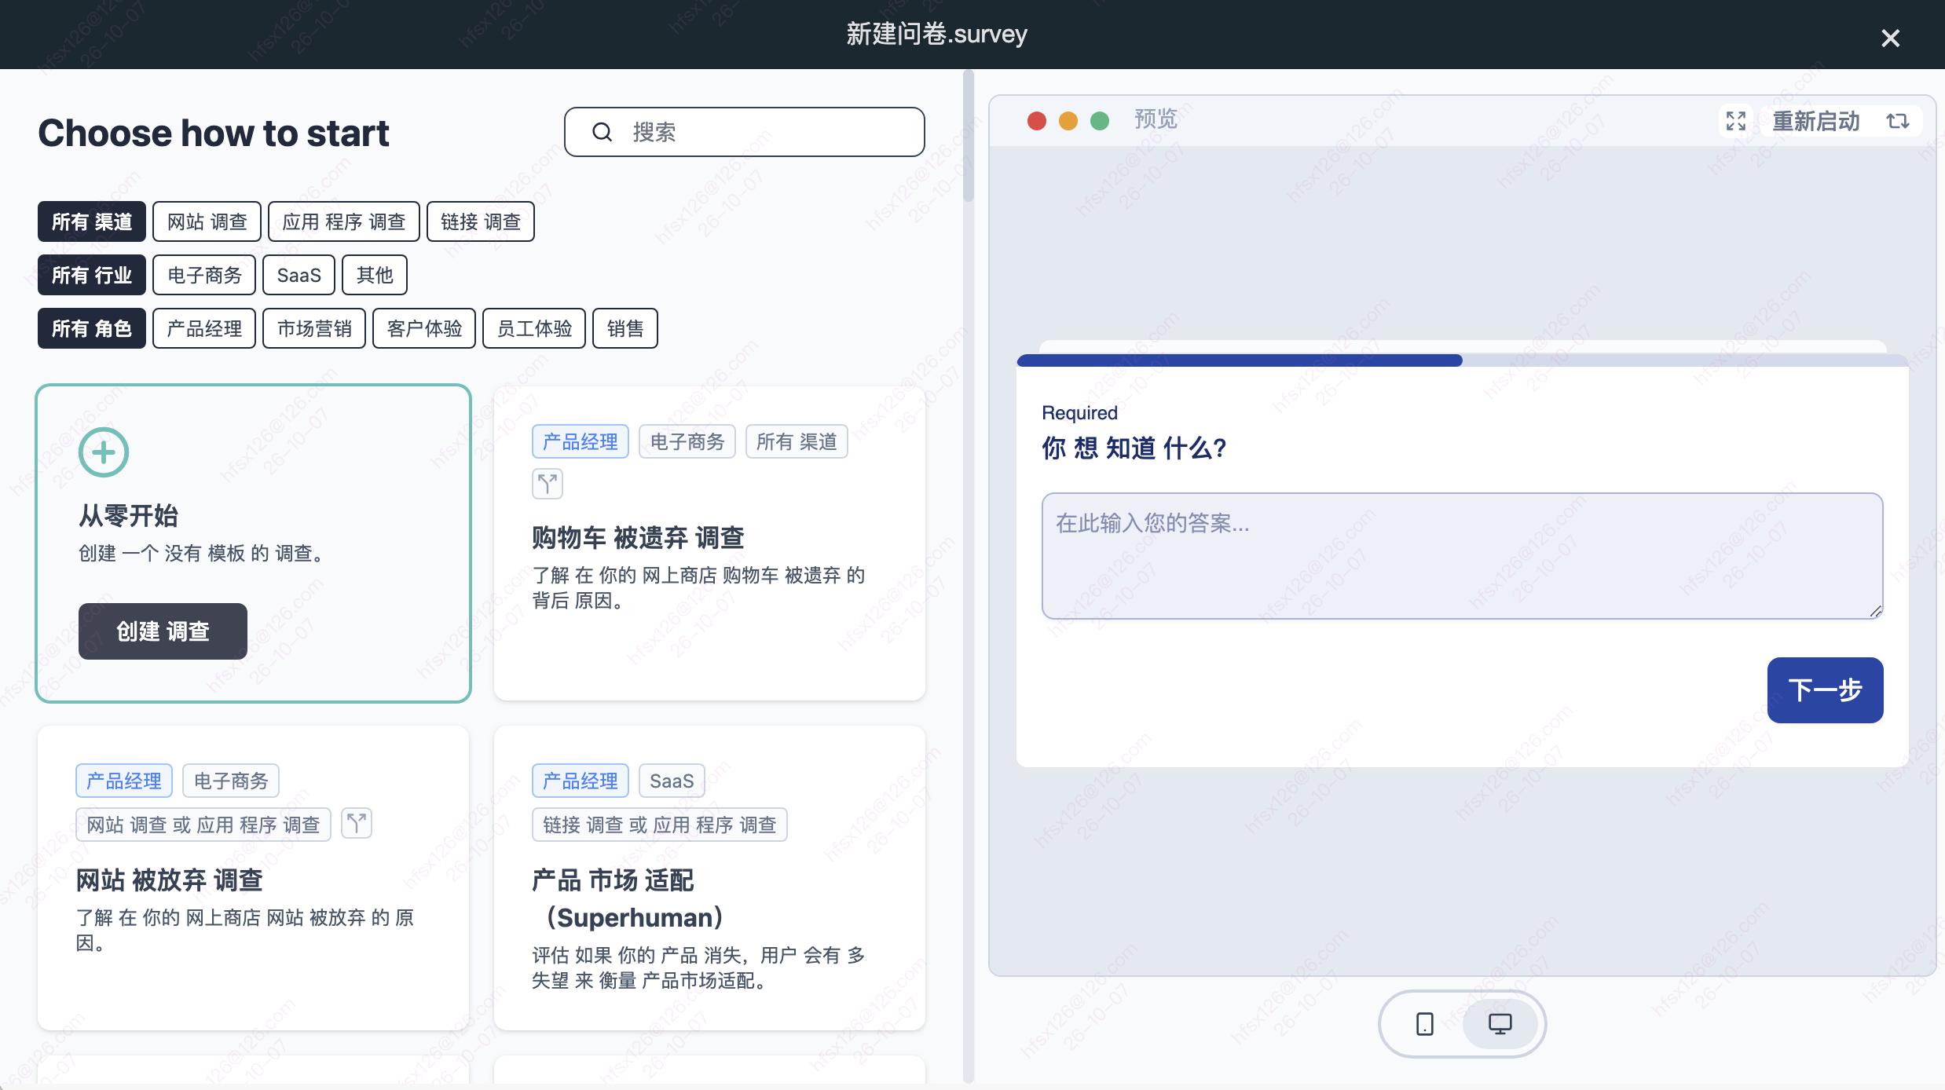
Task: Filter by 员工体验 role
Action: 534,328
